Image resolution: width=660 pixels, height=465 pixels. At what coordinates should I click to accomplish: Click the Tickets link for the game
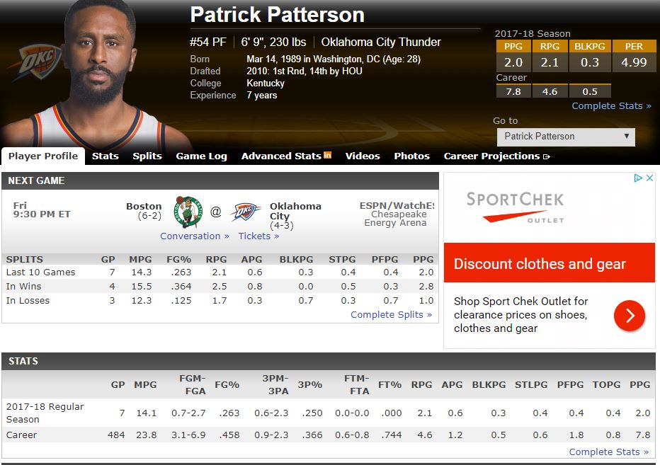pos(258,236)
